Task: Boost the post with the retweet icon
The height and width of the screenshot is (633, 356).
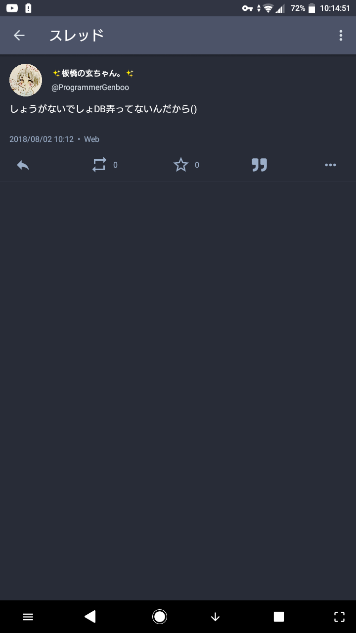Action: (99, 165)
